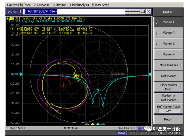Viewport: 186px width, 137px height.
Task: Click the date and time 2007-05-29 10:35
Action: tap(169, 133)
